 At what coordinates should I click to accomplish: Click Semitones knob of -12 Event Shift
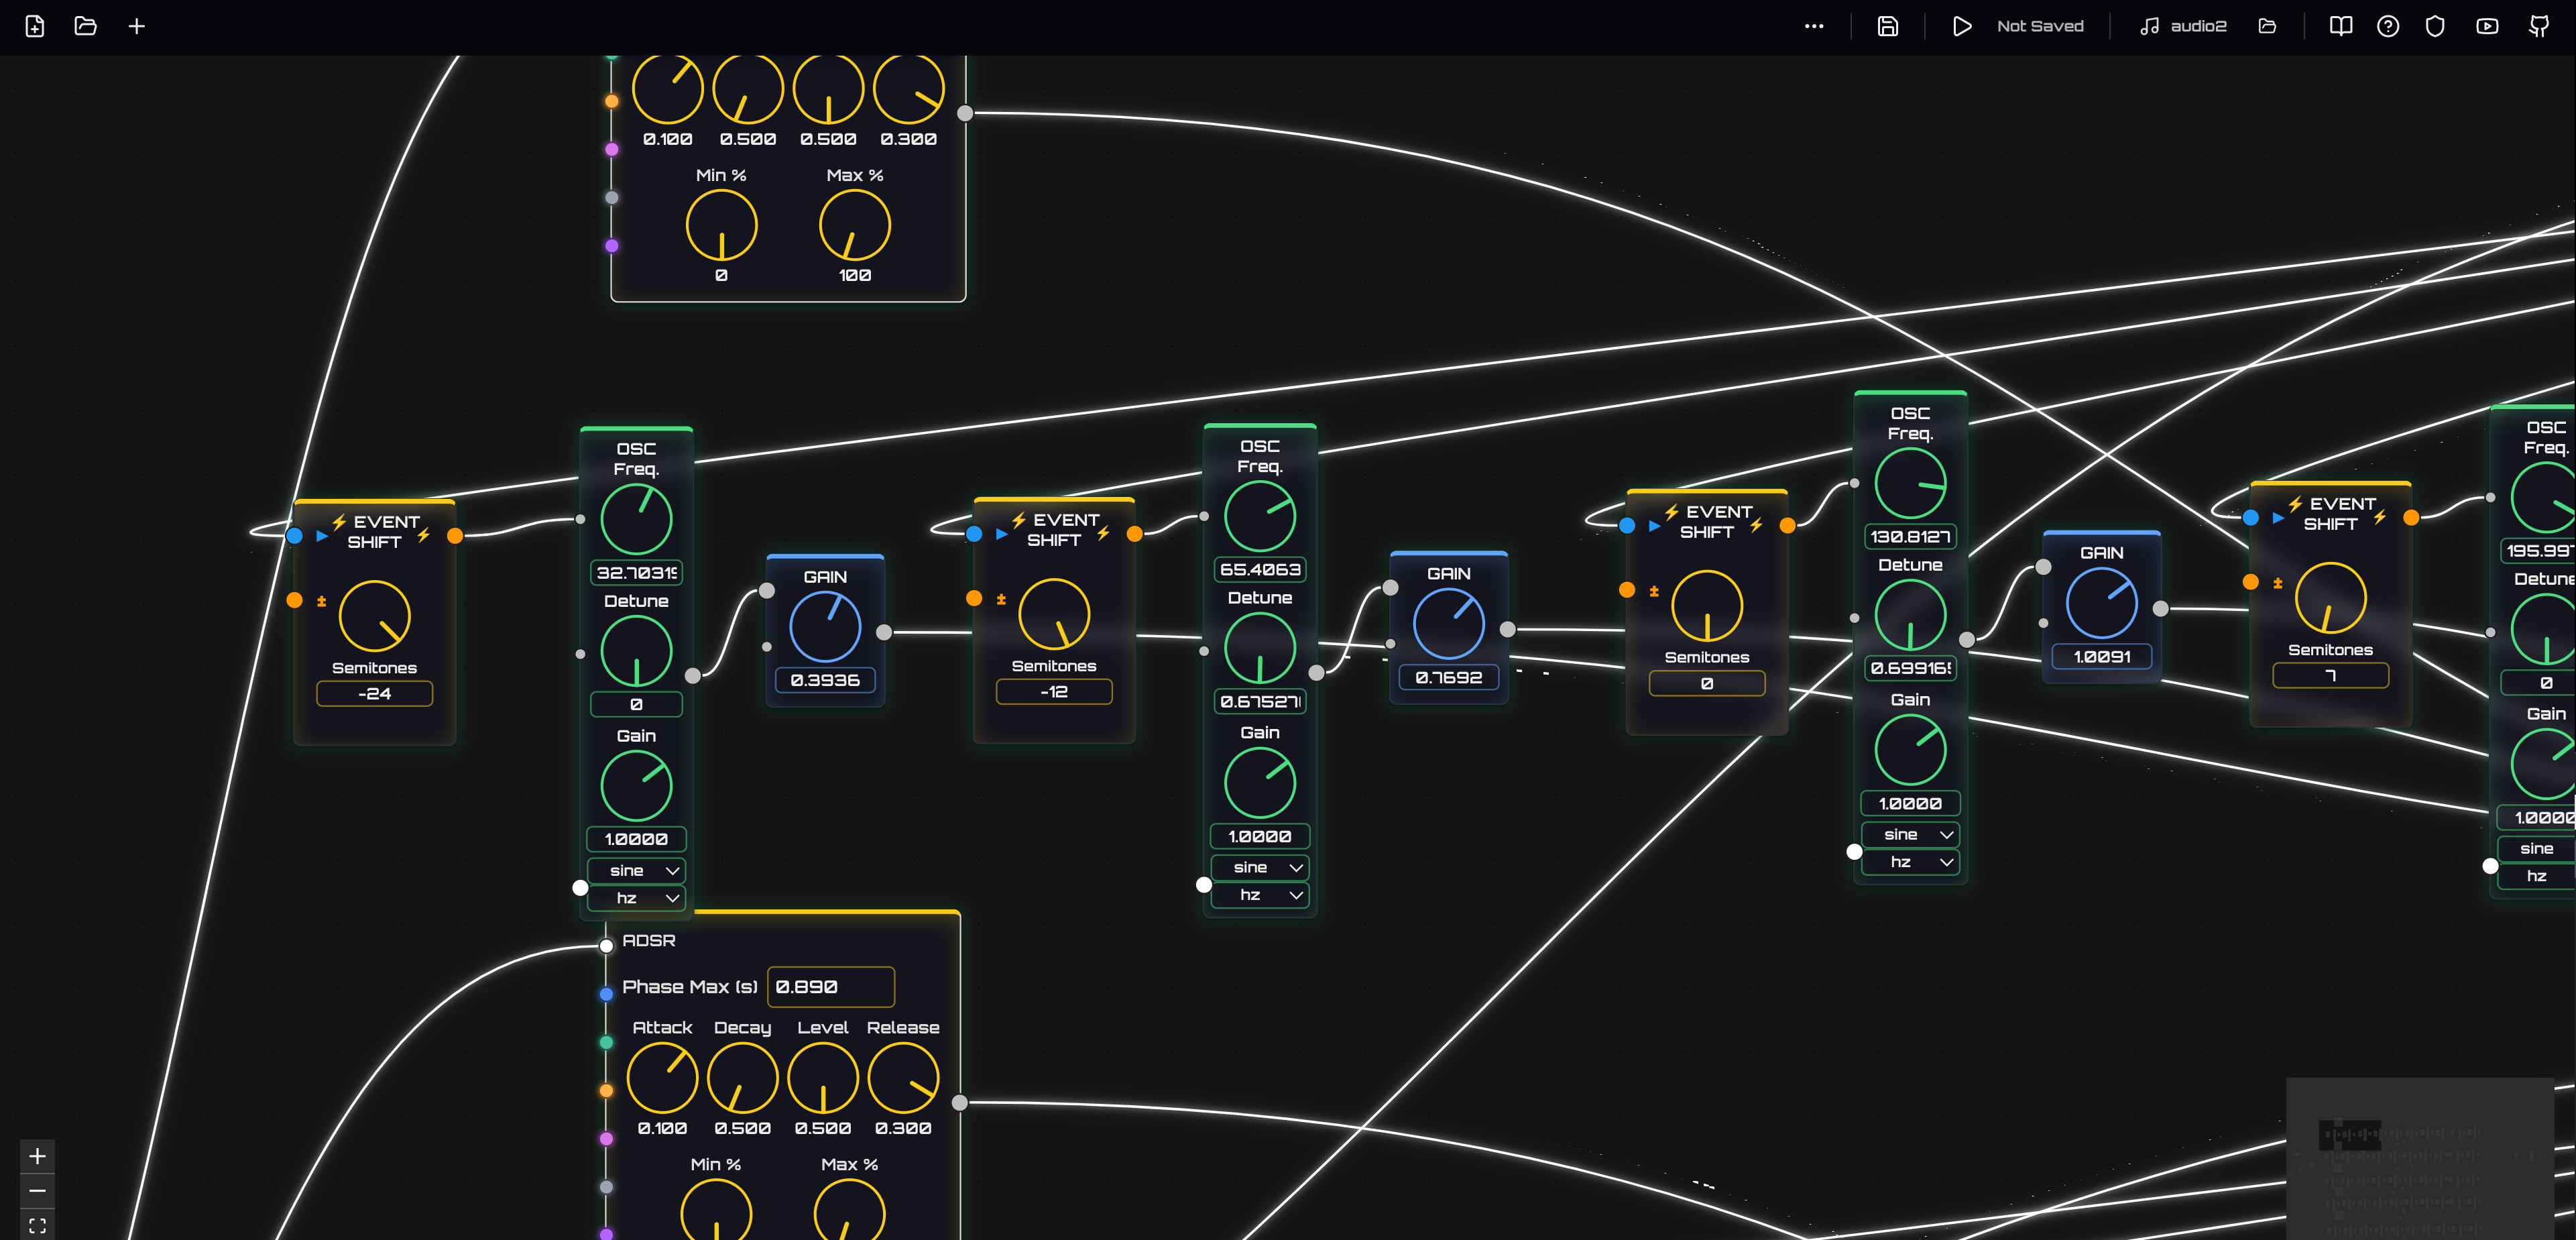pyautogui.click(x=1054, y=615)
